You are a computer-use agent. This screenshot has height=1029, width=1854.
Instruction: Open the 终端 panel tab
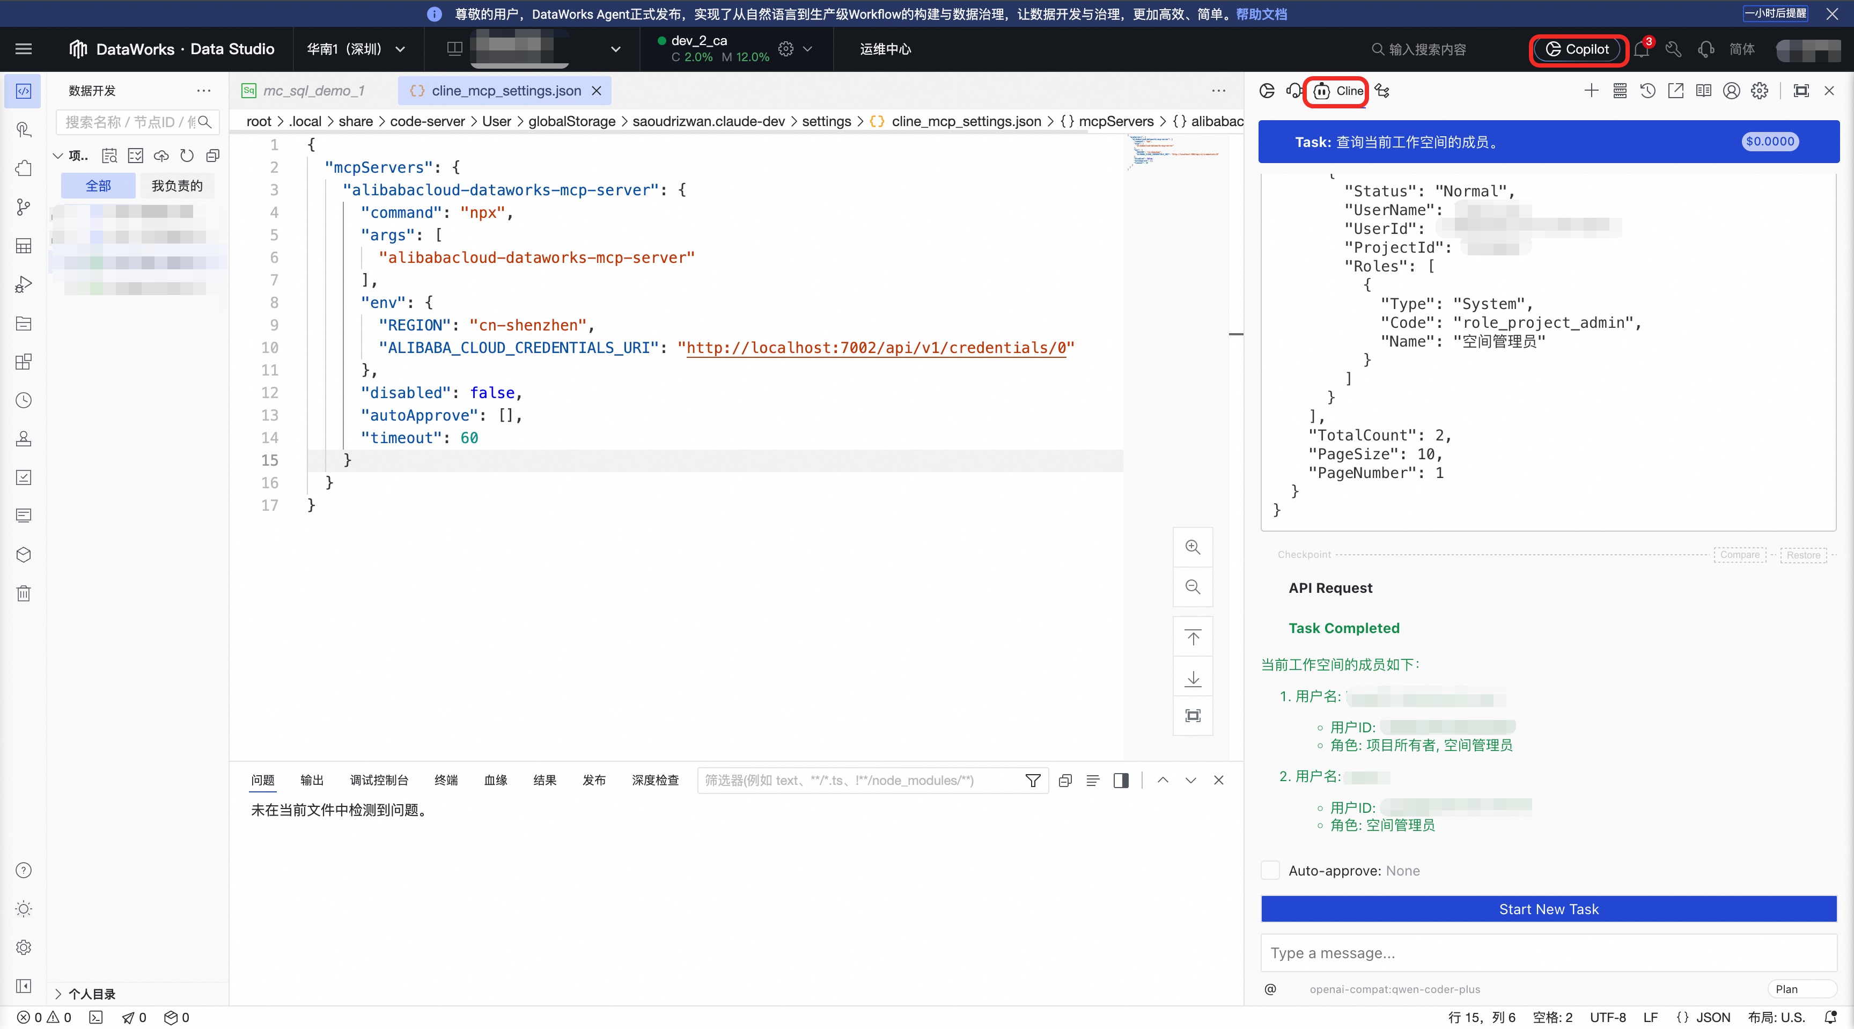pos(445,780)
